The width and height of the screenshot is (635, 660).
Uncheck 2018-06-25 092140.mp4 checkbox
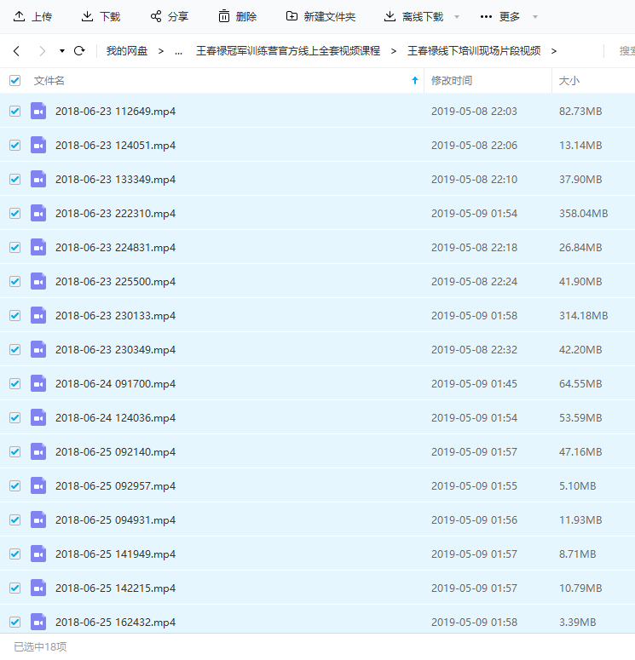(x=14, y=451)
